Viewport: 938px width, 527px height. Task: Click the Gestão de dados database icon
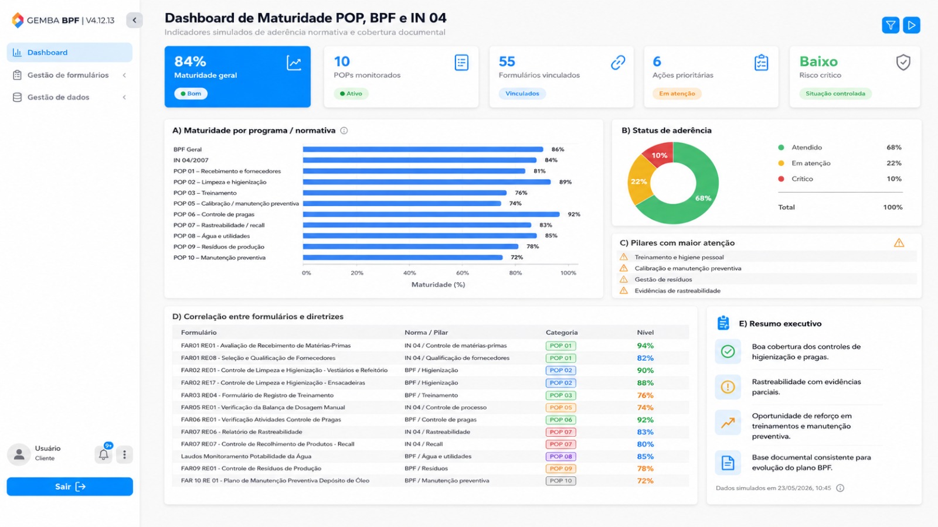pyautogui.click(x=17, y=97)
